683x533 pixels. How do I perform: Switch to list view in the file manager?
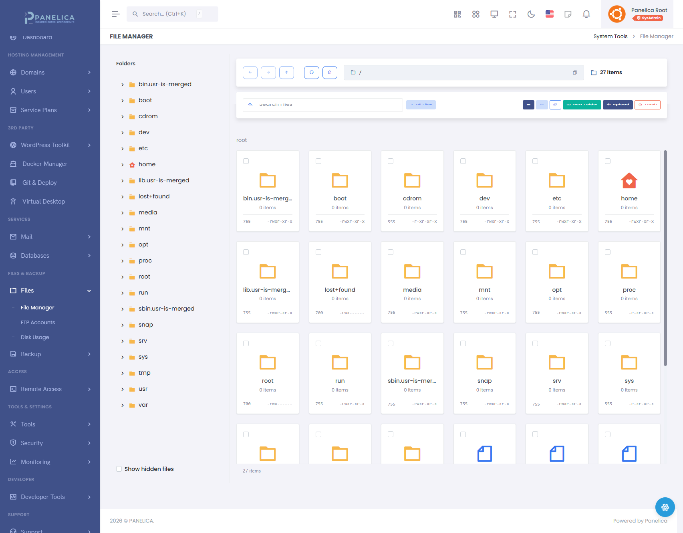[542, 105]
